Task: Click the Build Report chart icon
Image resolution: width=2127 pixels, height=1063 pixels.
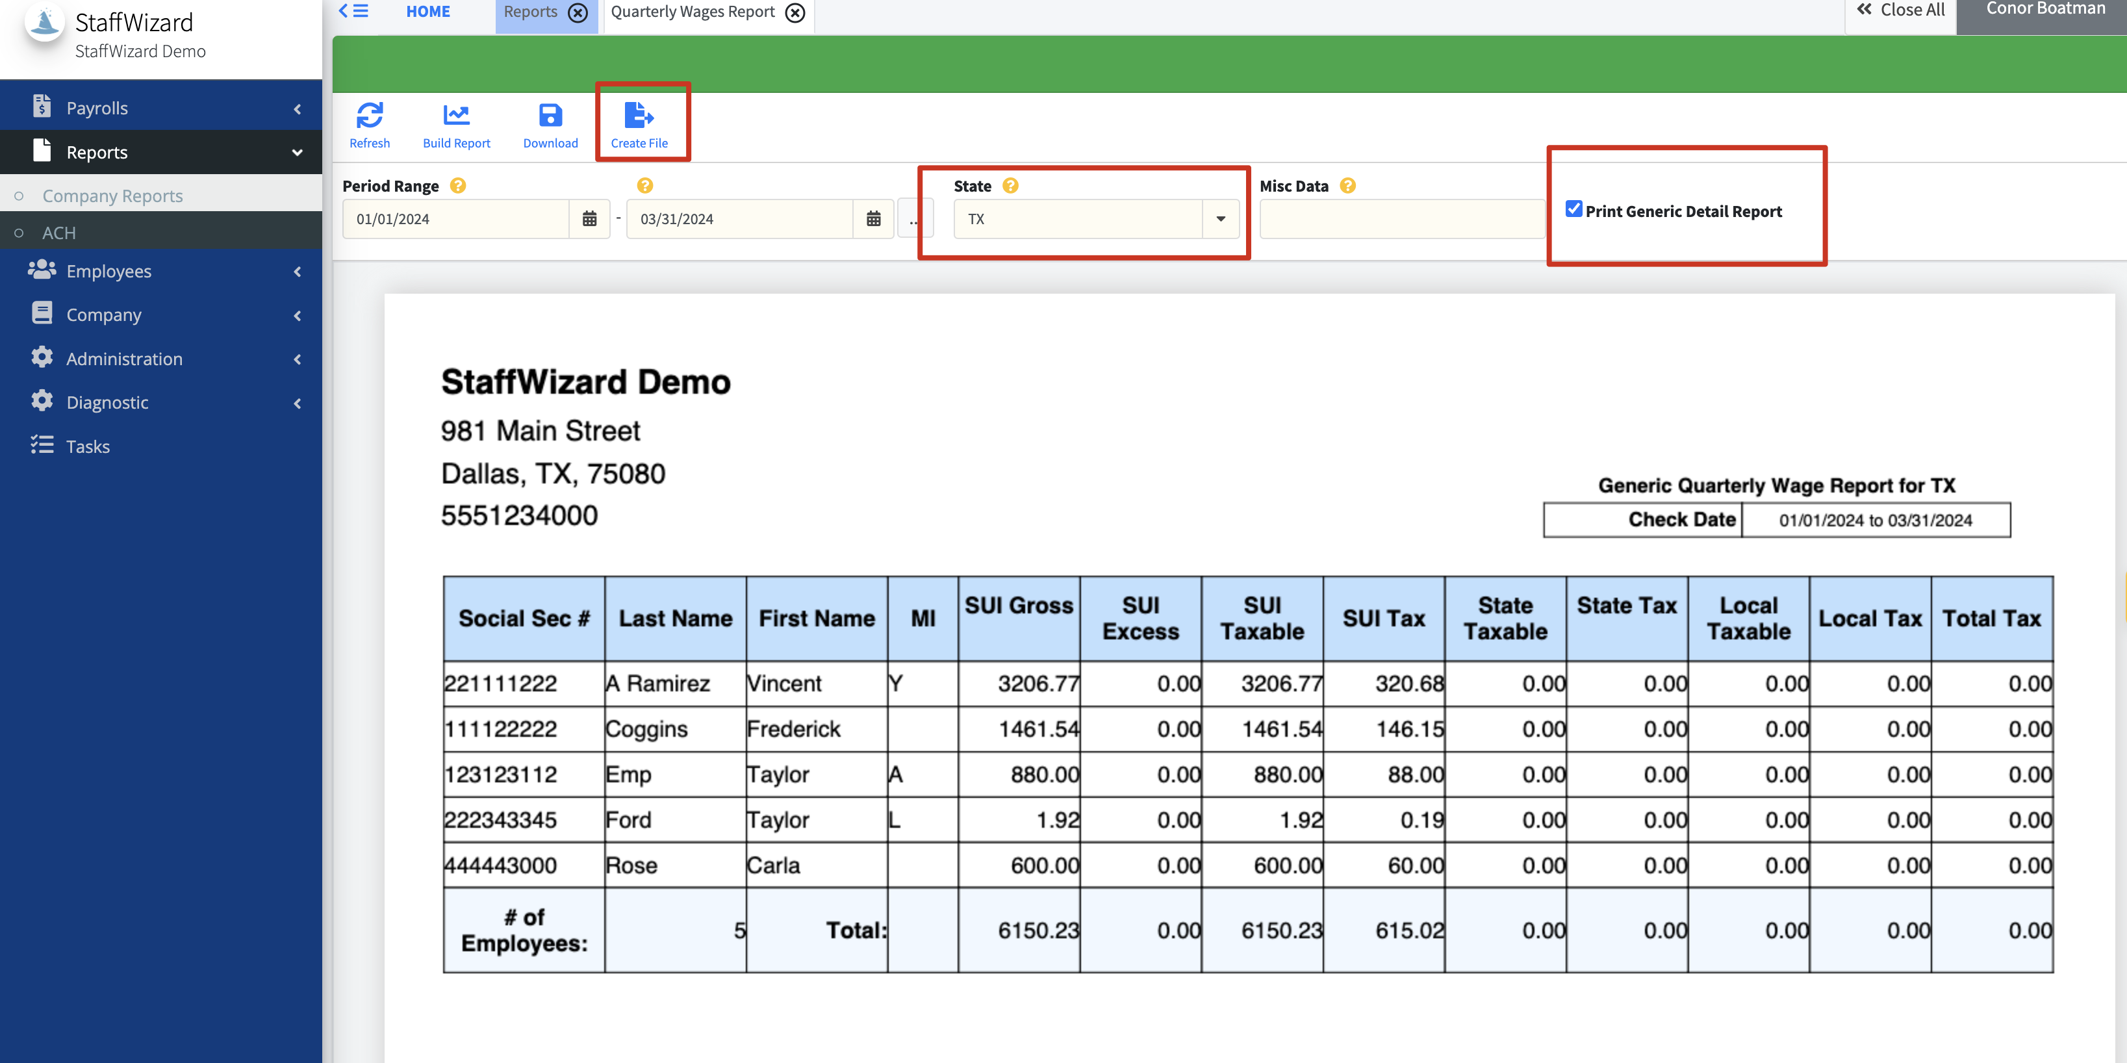Action: point(456,116)
